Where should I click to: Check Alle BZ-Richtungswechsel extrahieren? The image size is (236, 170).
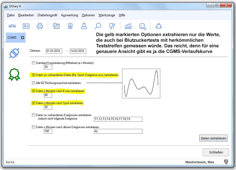pyautogui.click(x=34, y=83)
